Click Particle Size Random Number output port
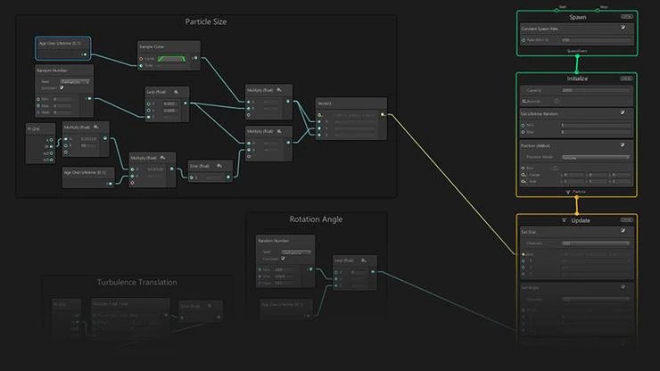The image size is (660, 371). (89, 98)
